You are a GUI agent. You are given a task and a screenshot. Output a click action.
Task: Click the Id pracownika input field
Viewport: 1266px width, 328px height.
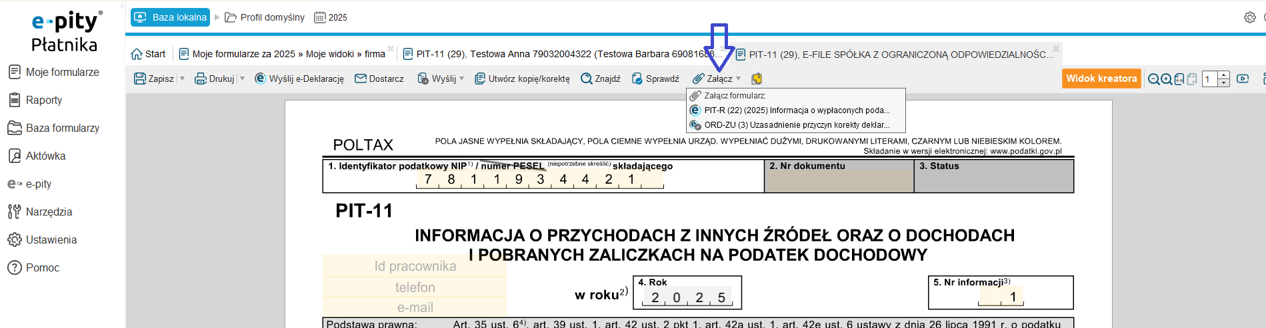tap(415, 266)
